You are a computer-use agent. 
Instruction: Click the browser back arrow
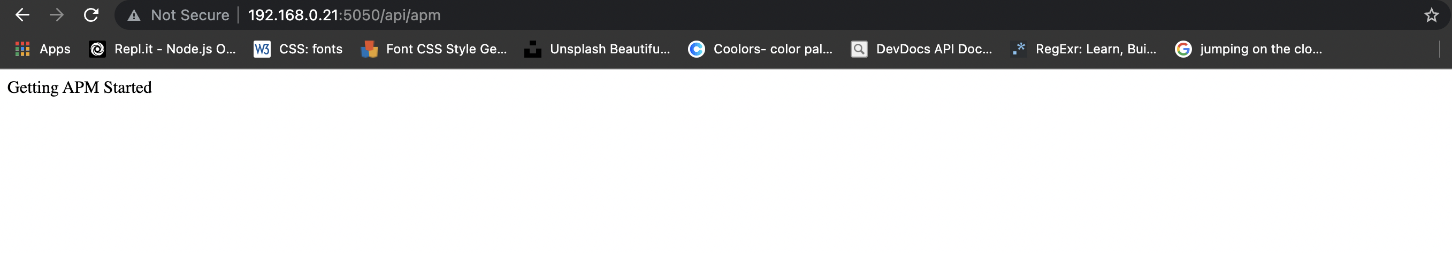pos(22,15)
